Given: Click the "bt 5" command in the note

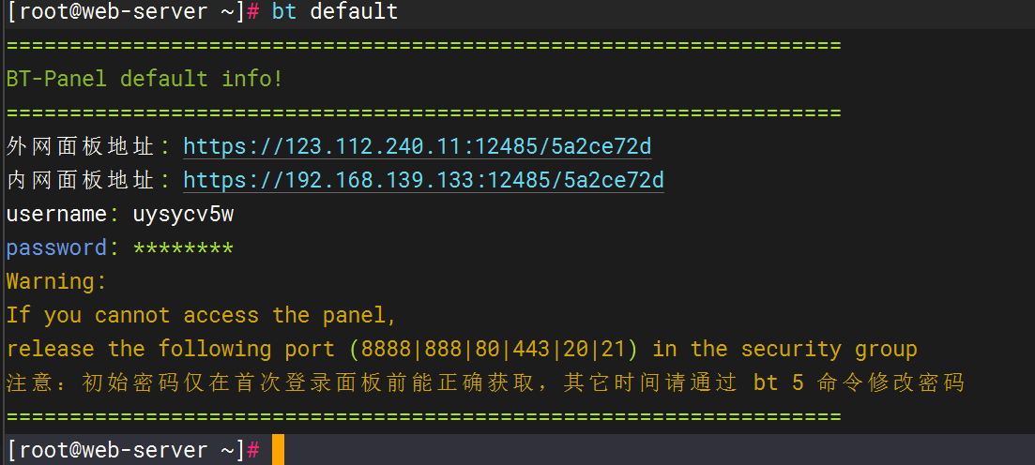Looking at the screenshot, I should point(778,382).
